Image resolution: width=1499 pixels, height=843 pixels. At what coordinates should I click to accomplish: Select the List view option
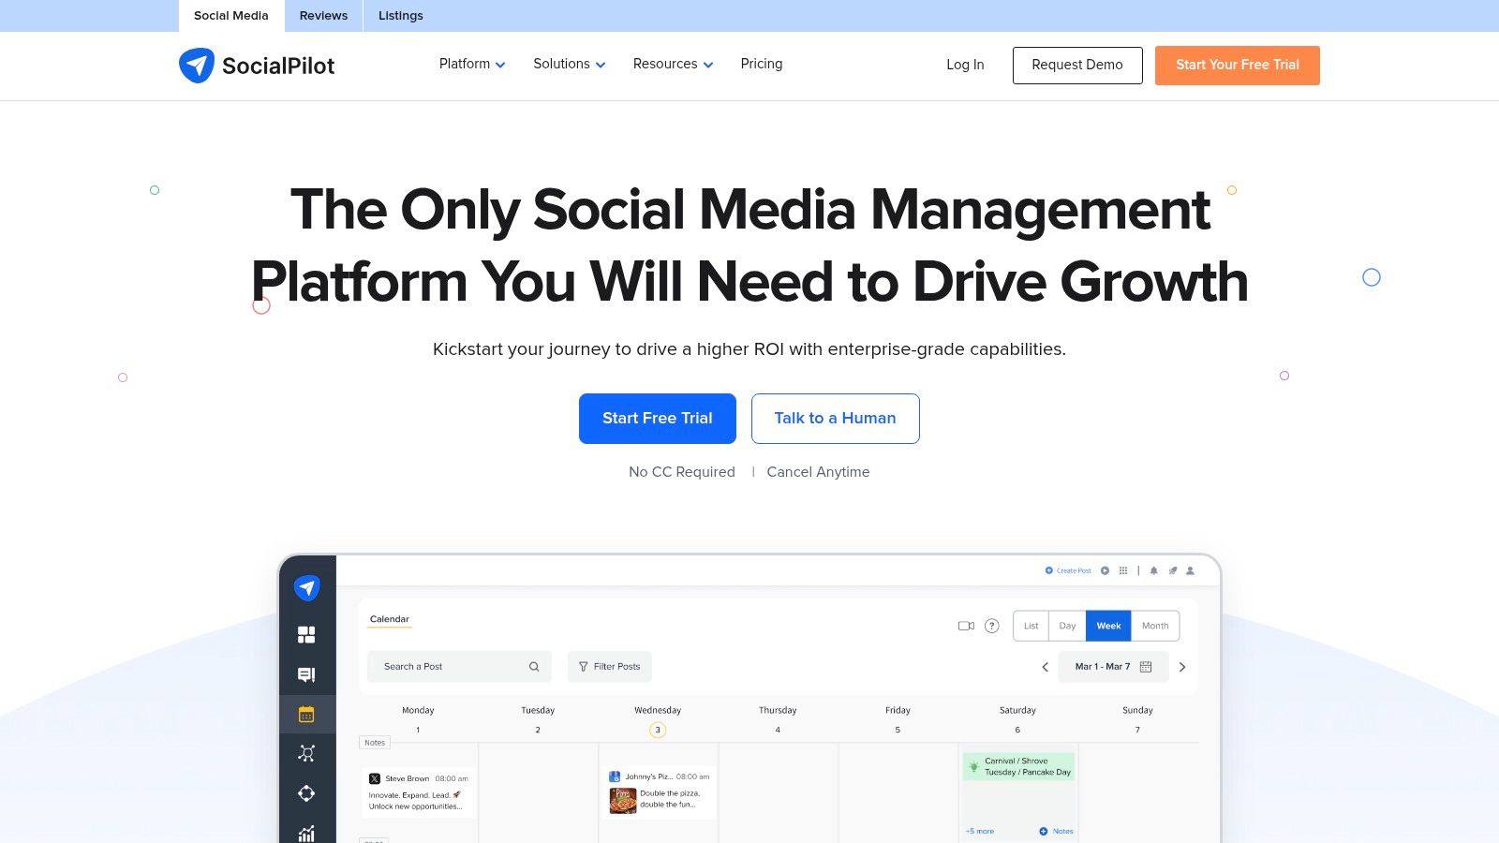[1031, 626]
